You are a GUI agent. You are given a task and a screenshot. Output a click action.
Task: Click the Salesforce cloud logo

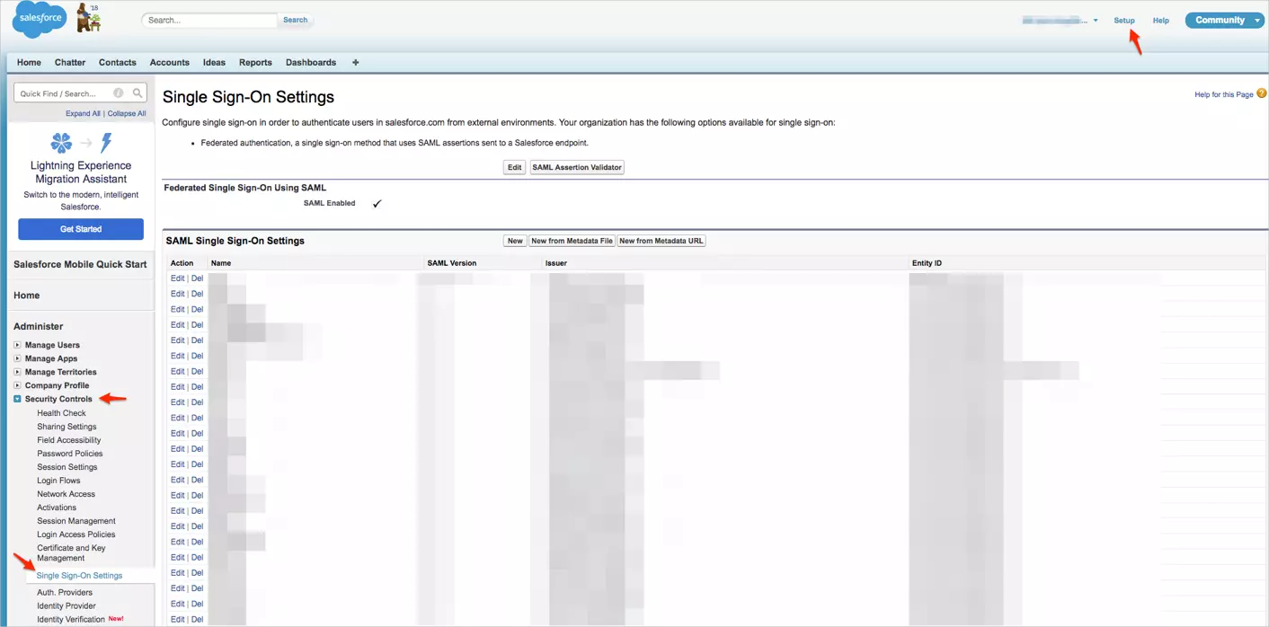tap(38, 18)
